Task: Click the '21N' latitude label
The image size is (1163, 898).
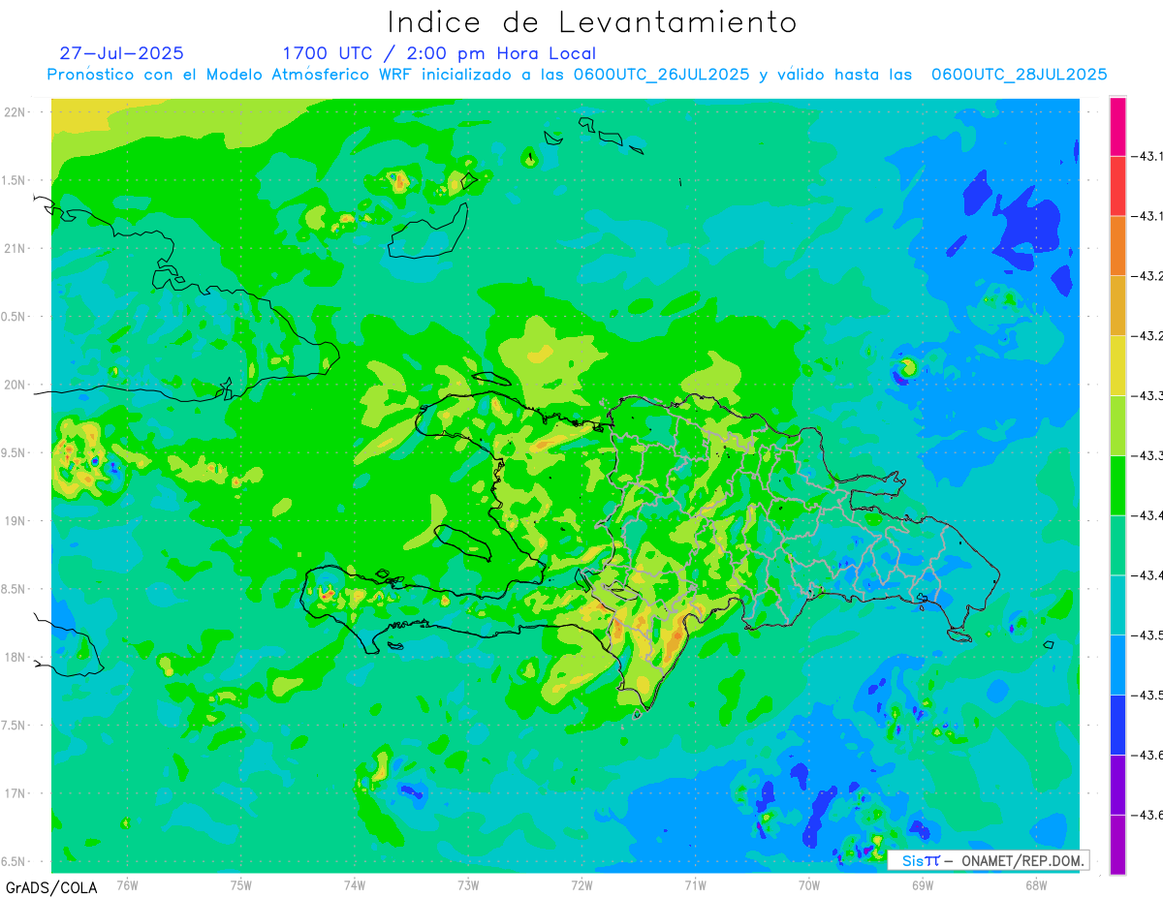Action: coord(16,248)
